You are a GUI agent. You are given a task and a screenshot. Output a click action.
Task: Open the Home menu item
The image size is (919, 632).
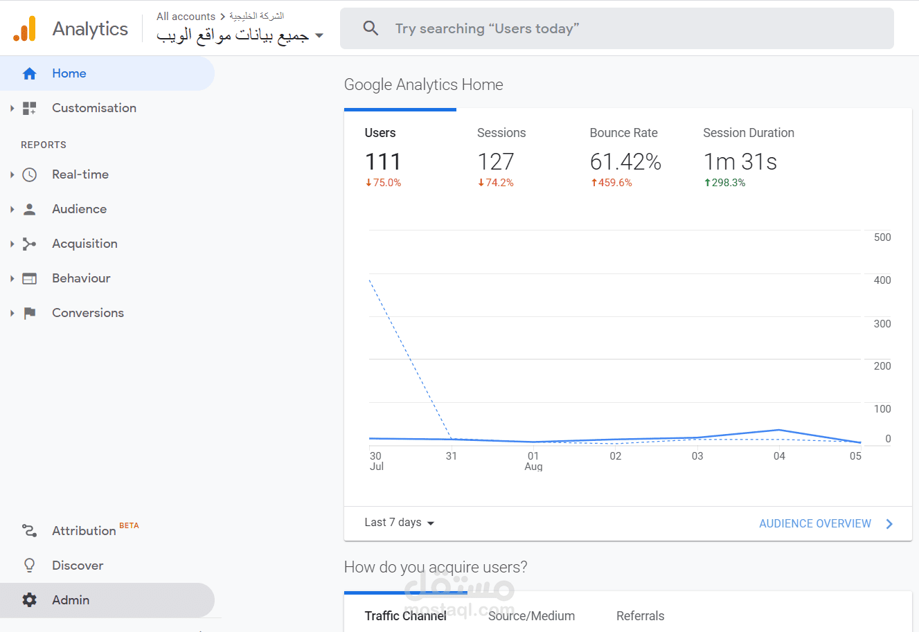click(x=107, y=73)
